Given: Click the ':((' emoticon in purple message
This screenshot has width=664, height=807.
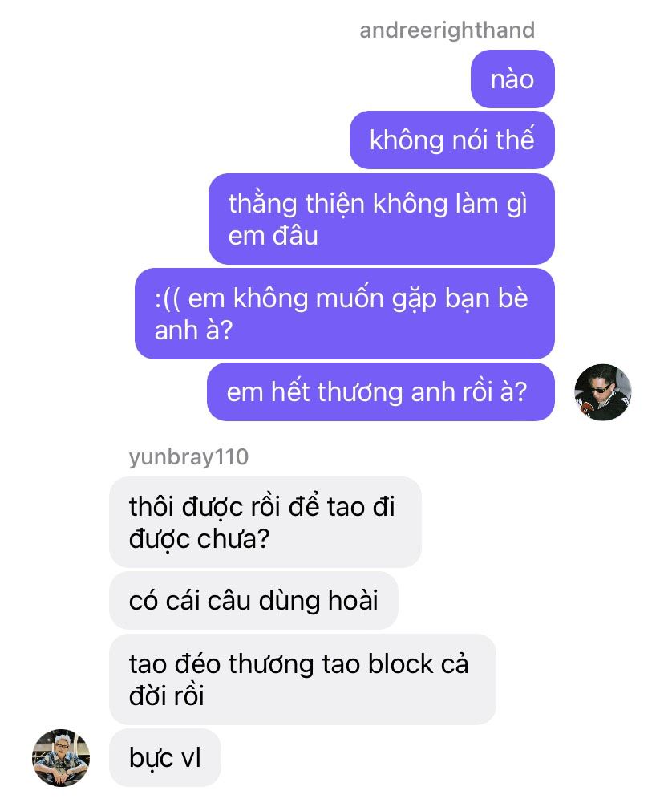Looking at the screenshot, I should [167, 299].
